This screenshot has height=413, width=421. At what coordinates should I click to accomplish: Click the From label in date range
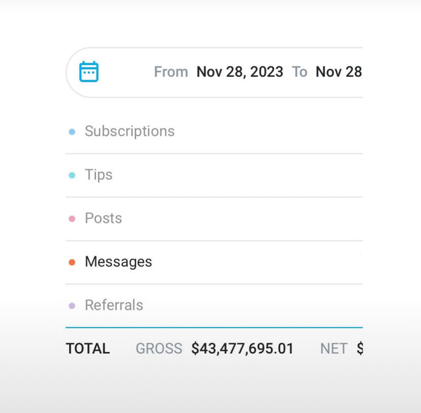pos(171,72)
